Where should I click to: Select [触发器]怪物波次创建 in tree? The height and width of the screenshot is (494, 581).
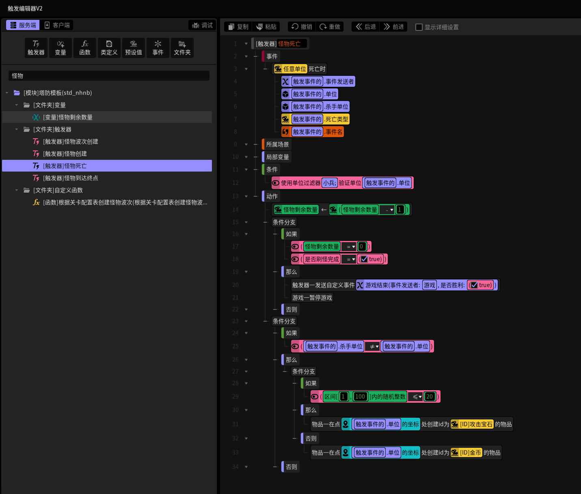(x=107, y=142)
